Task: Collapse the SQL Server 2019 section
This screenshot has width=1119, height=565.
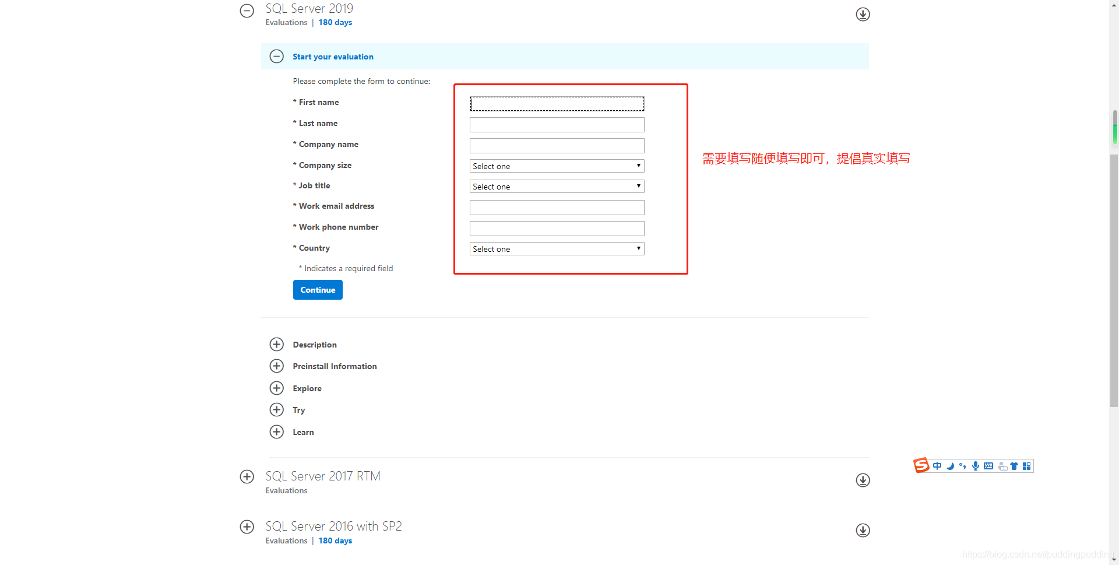Action: (x=247, y=11)
